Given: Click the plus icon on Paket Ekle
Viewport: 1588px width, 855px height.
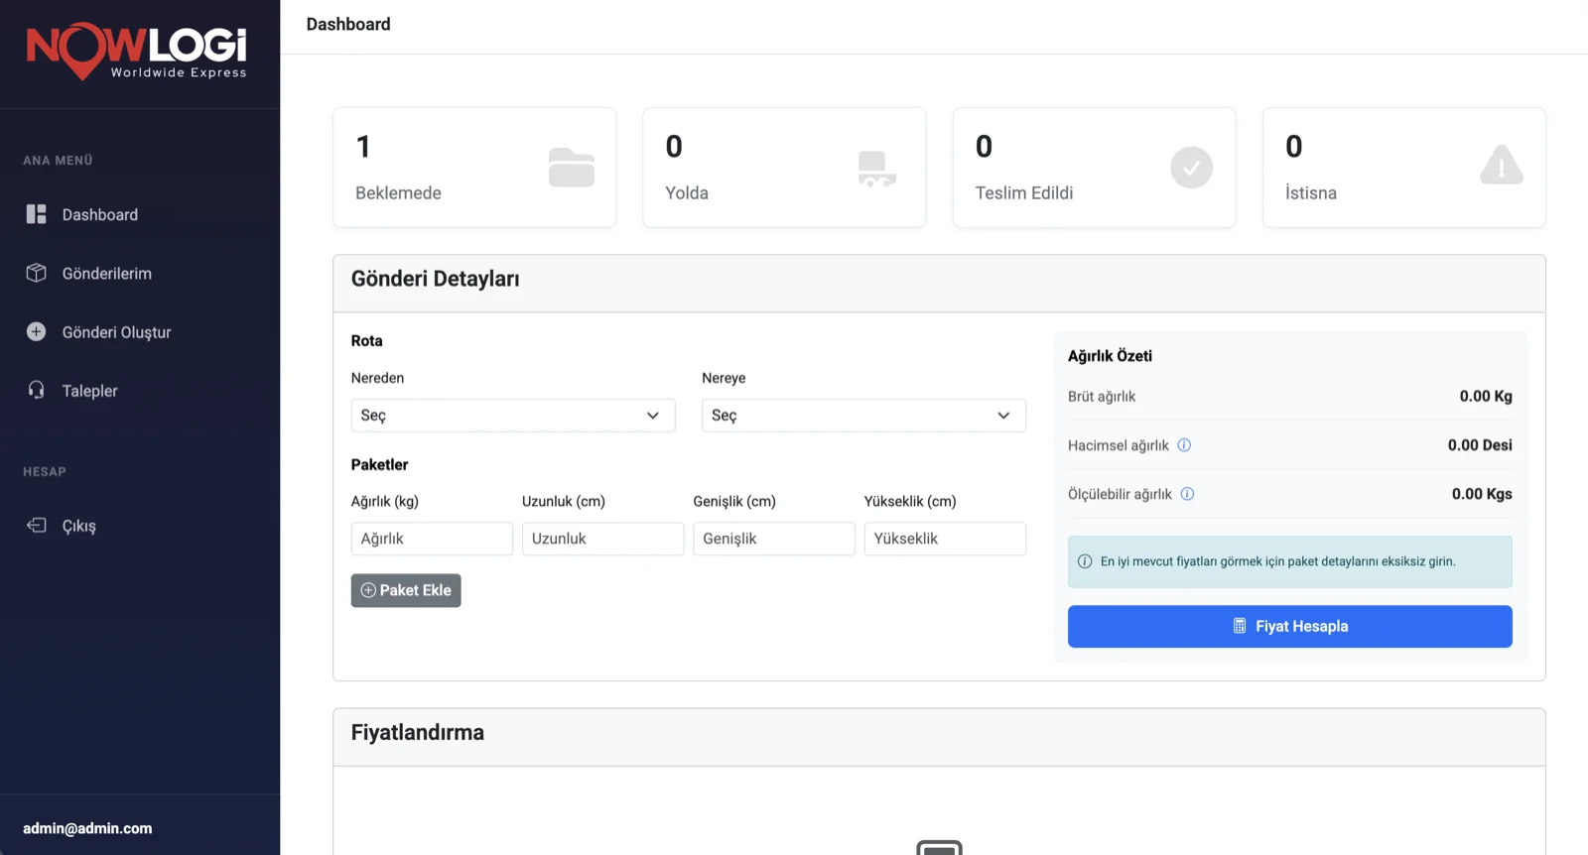Looking at the screenshot, I should (x=368, y=590).
